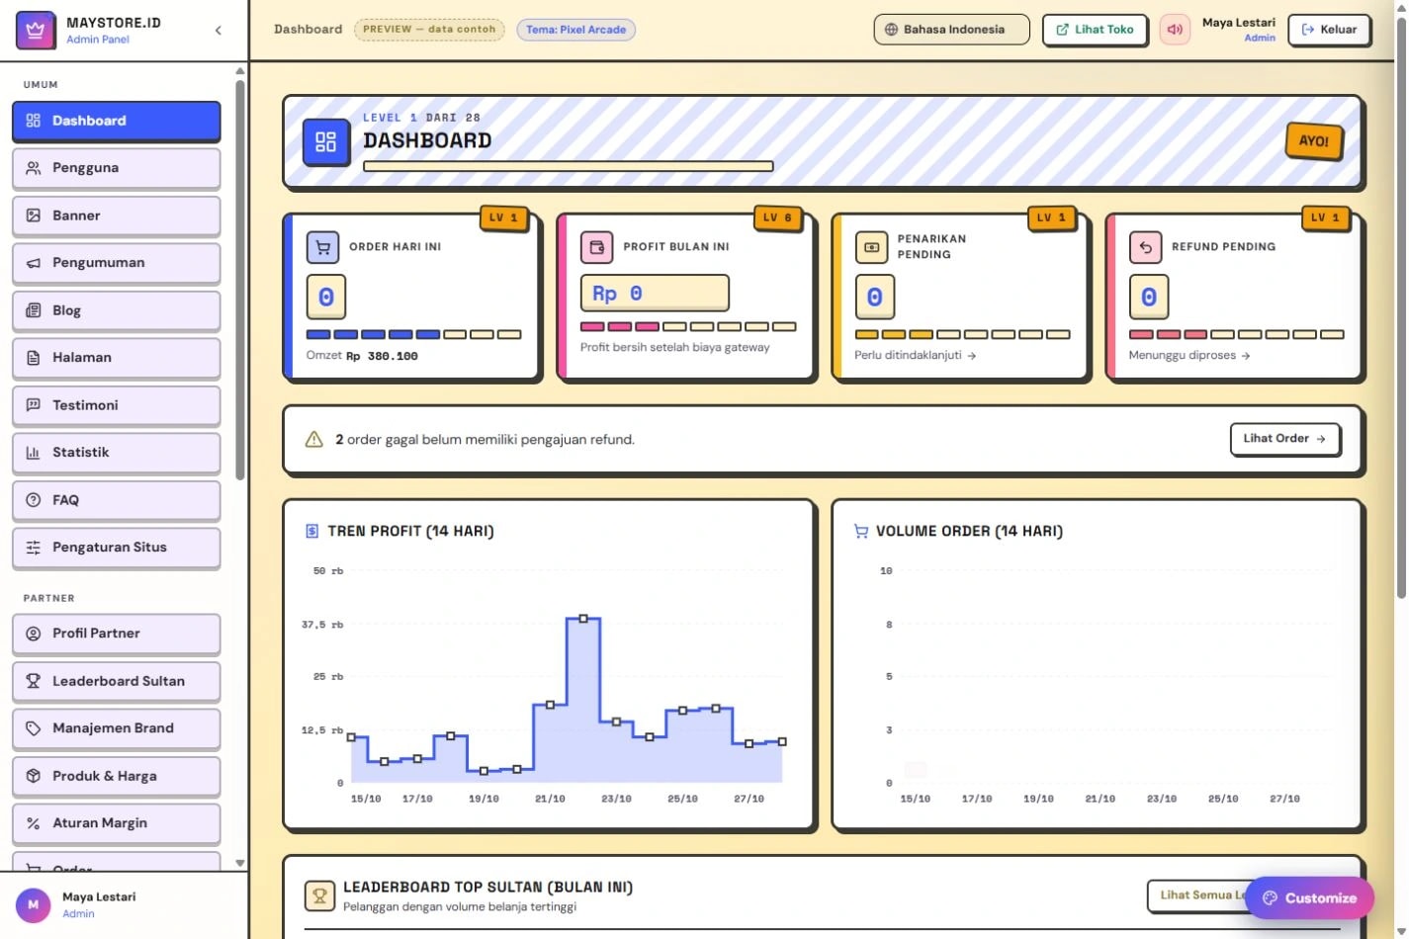1409x939 pixels.
Task: Click the Statistik chart icon in sidebar
Action: 34,453
